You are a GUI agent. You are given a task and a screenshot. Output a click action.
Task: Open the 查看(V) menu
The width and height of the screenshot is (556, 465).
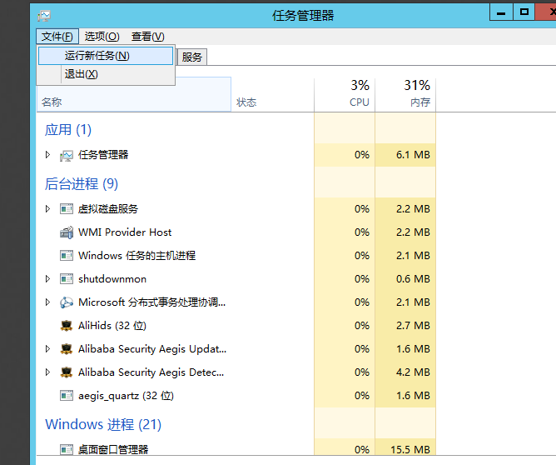tap(147, 37)
